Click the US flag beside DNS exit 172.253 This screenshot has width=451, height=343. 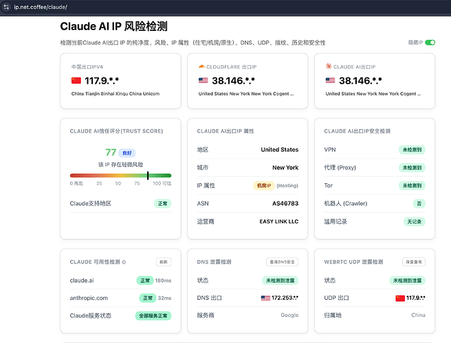click(265, 298)
